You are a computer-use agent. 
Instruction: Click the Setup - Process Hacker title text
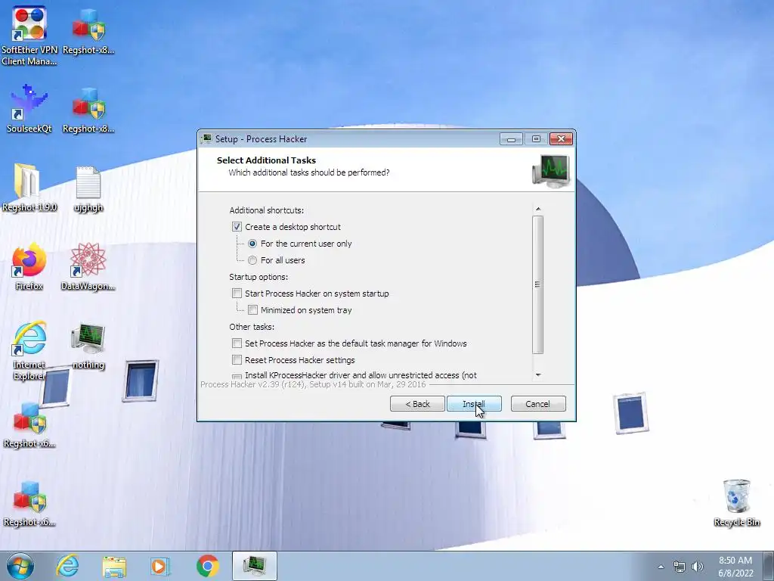click(261, 139)
